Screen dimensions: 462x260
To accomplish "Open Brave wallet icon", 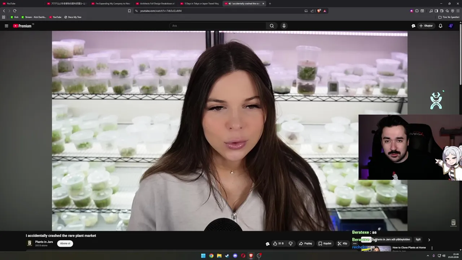I will pos(442,11).
